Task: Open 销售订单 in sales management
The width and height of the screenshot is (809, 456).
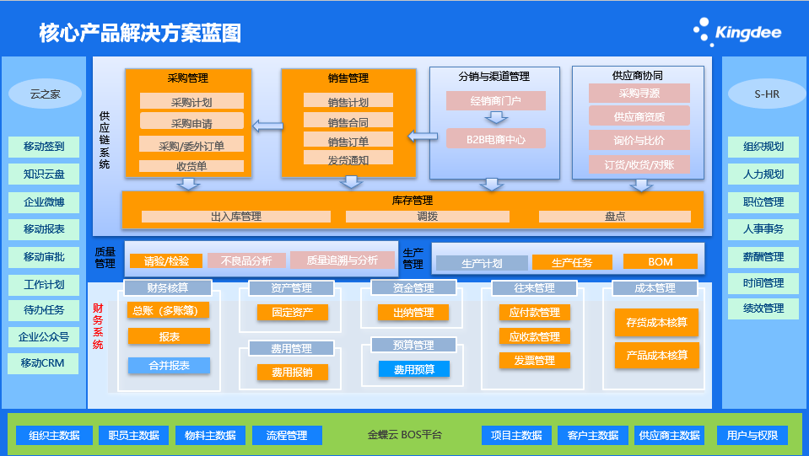Action: click(348, 141)
